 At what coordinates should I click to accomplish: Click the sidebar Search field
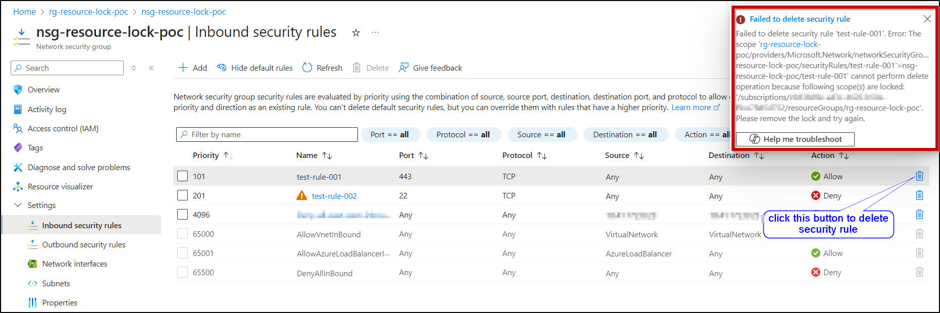click(x=67, y=68)
